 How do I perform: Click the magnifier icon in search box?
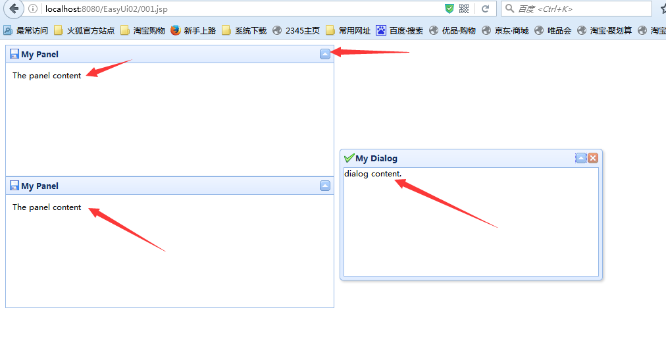(509, 9)
